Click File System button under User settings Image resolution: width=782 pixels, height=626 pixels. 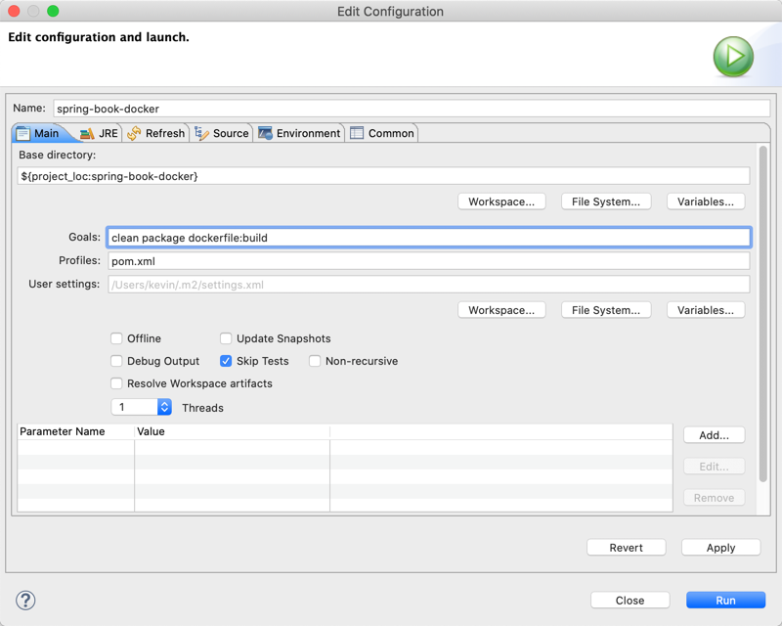606,310
